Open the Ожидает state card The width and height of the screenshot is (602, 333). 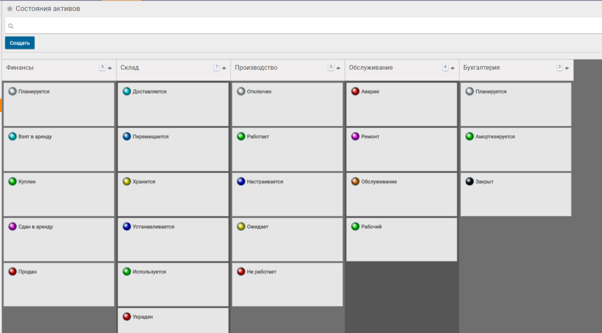287,240
